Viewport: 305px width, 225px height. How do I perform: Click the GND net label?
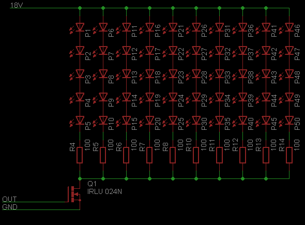[x=10, y=207]
